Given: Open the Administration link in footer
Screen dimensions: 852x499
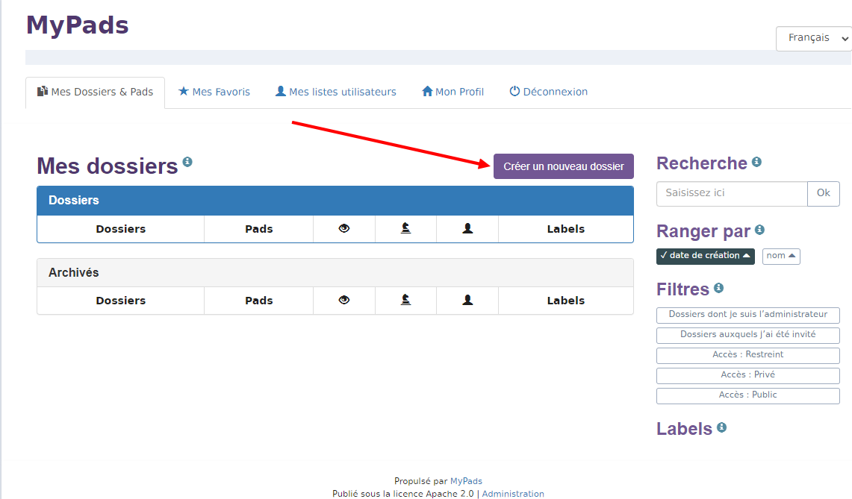Looking at the screenshot, I should pos(513,494).
